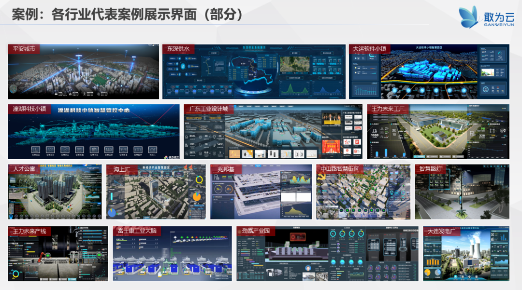Open the 中山路智慧街区 thumbnail
Screen dimensions: 522x290
(363, 192)
